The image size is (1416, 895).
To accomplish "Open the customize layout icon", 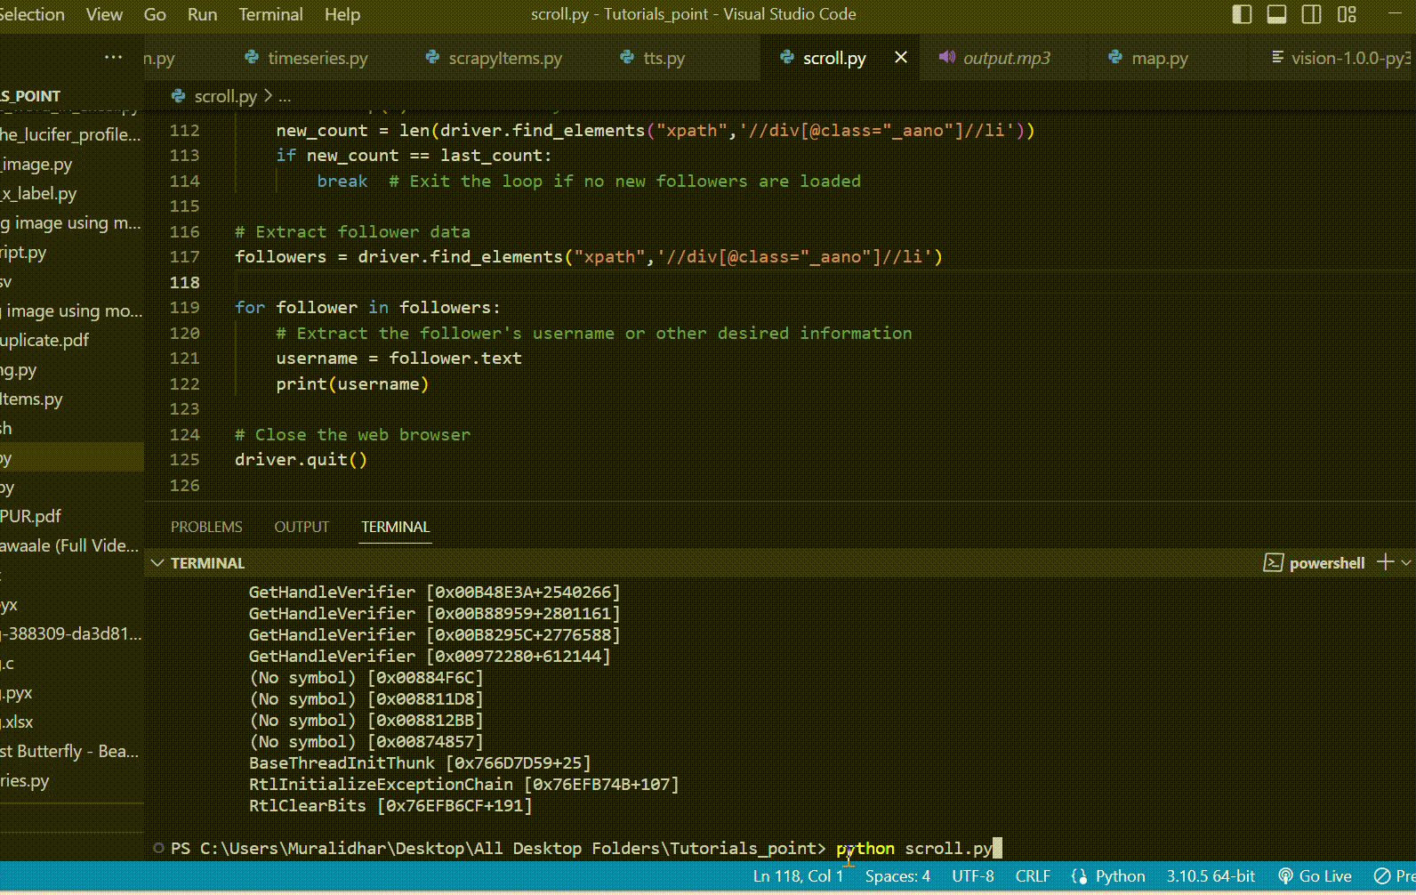I will tap(1347, 14).
